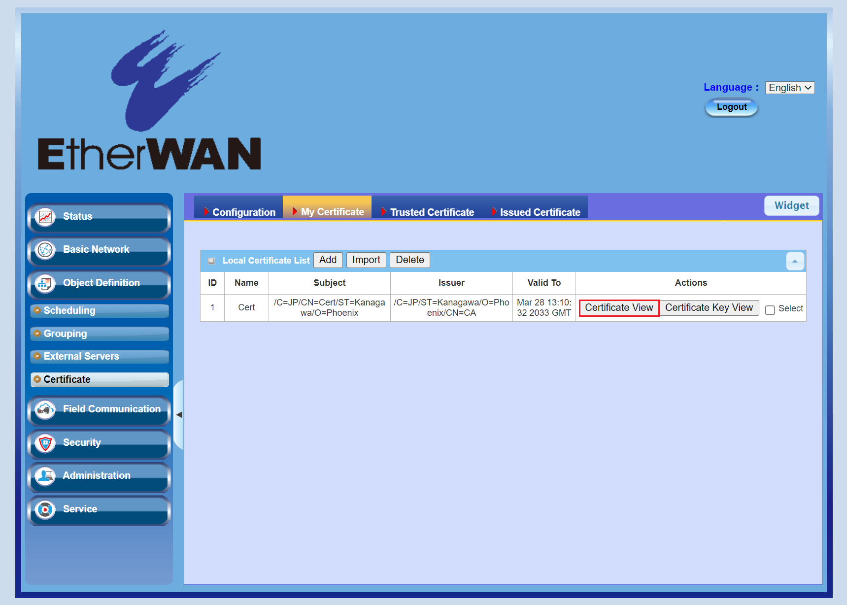Click the Import button
The image size is (847, 605).
[x=366, y=260]
